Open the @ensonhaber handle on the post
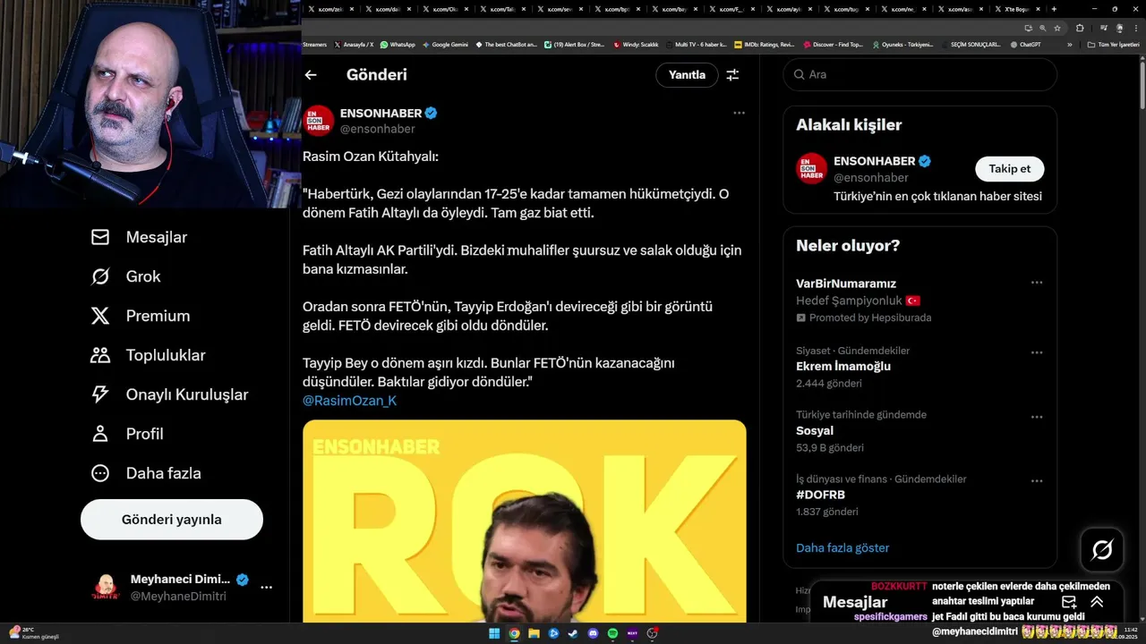The image size is (1146, 644). 377,129
